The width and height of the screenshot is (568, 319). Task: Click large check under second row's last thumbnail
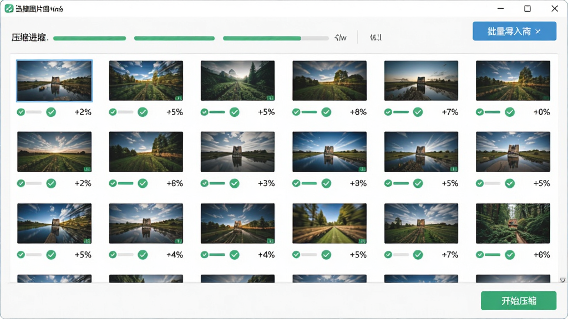(x=510, y=183)
